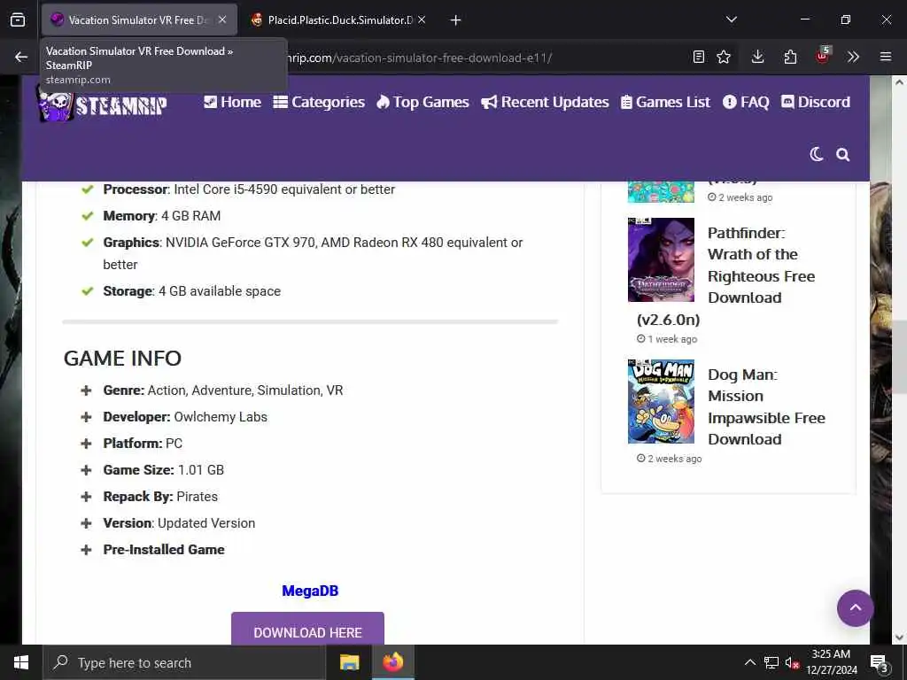Viewport: 907px width, 680px height.
Task: Click the 'Storage: 4 GB available space' line
Action: pos(192,290)
